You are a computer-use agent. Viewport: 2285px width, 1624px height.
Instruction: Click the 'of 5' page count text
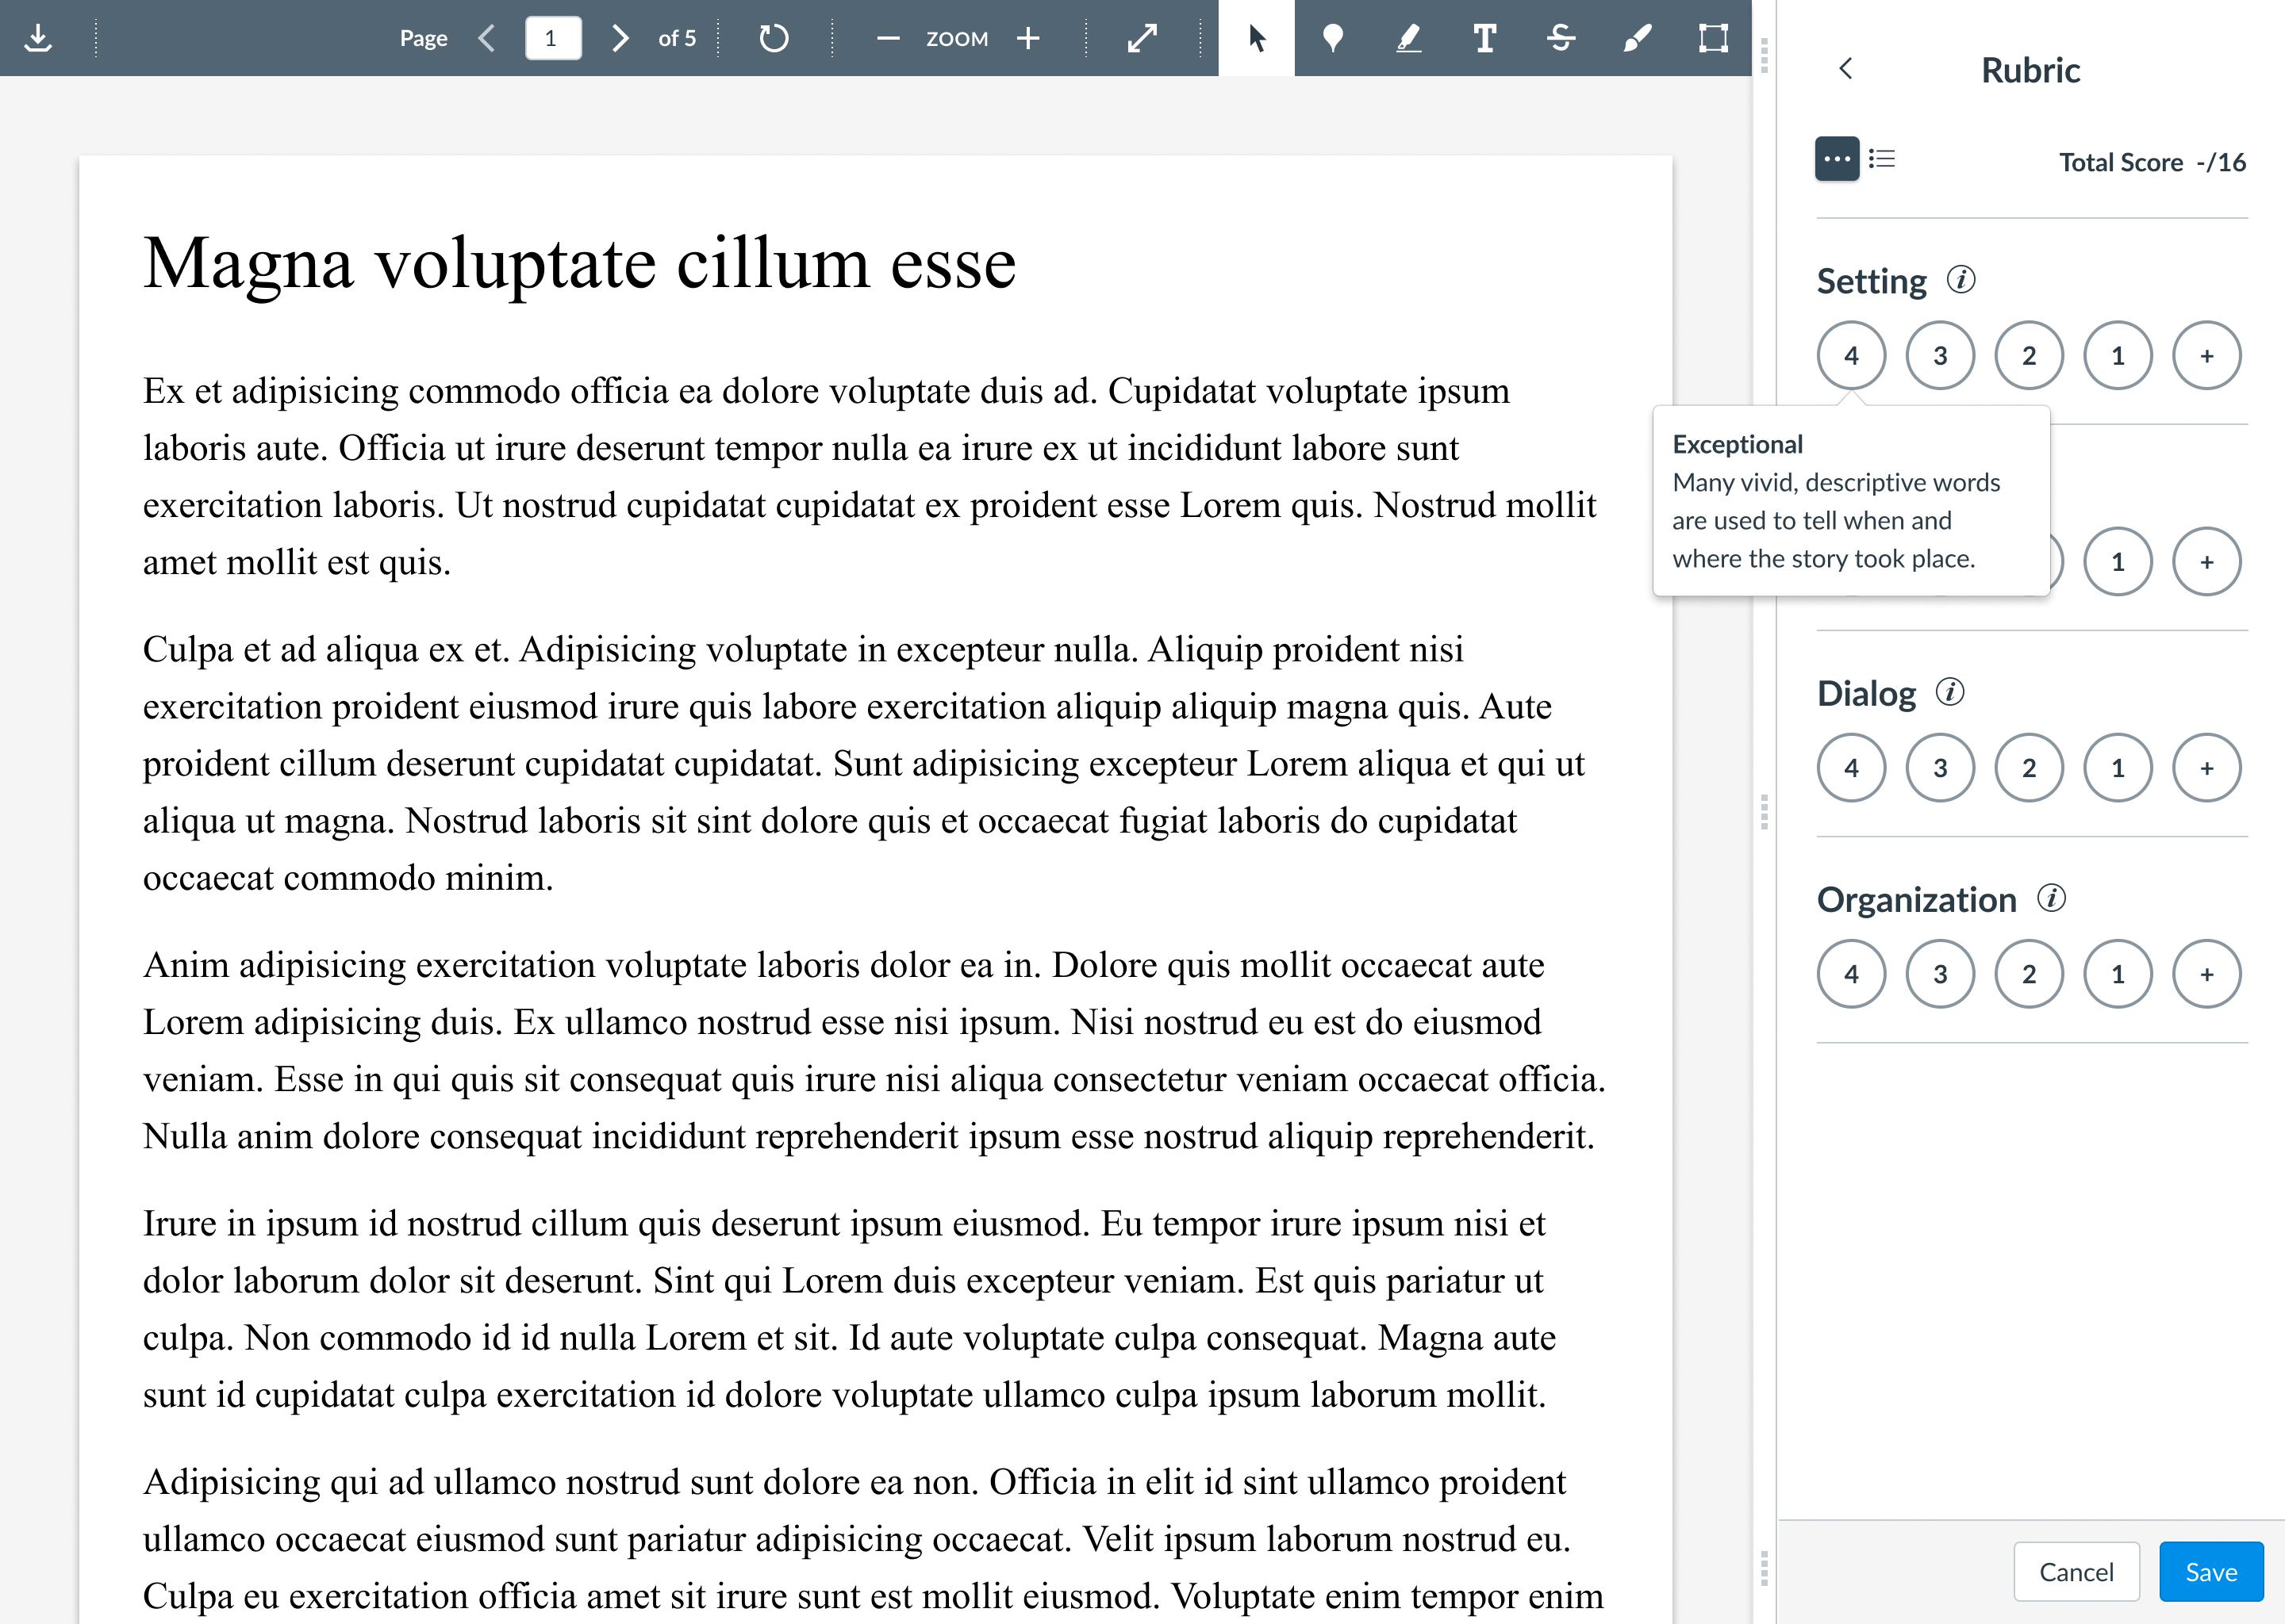point(676,38)
